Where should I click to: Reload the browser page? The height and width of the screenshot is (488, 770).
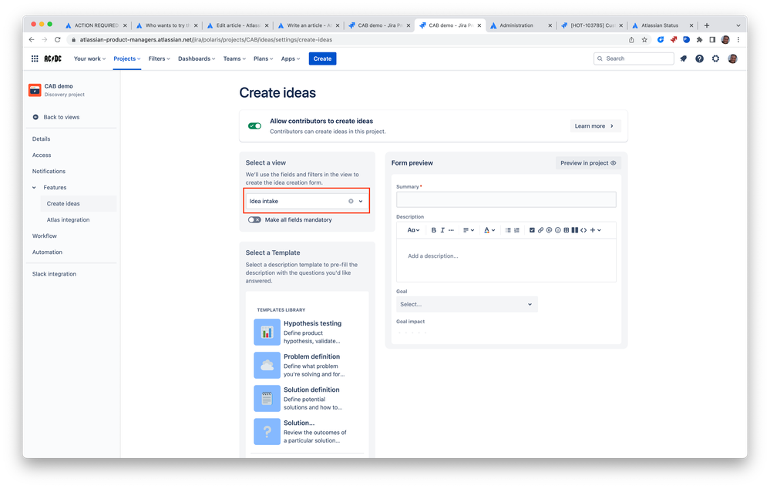(58, 40)
